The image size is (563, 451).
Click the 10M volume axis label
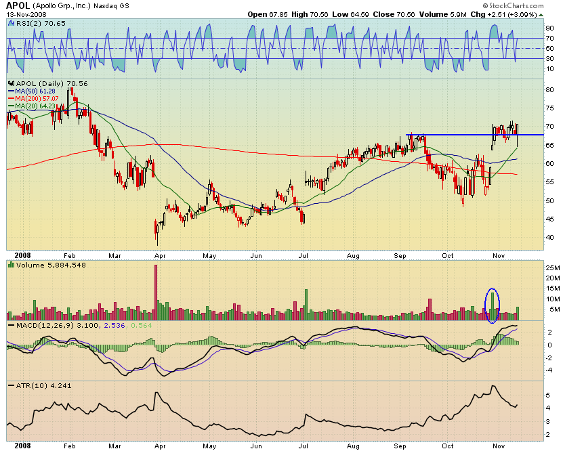tap(553, 299)
